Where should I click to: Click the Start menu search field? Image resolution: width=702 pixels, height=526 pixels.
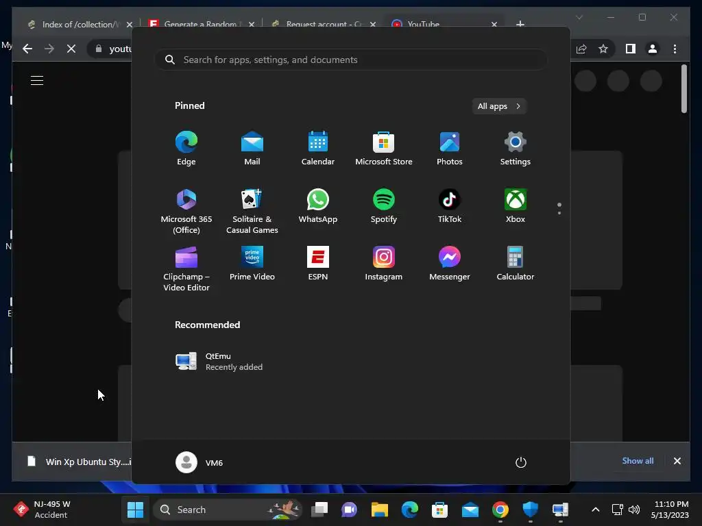(351, 60)
